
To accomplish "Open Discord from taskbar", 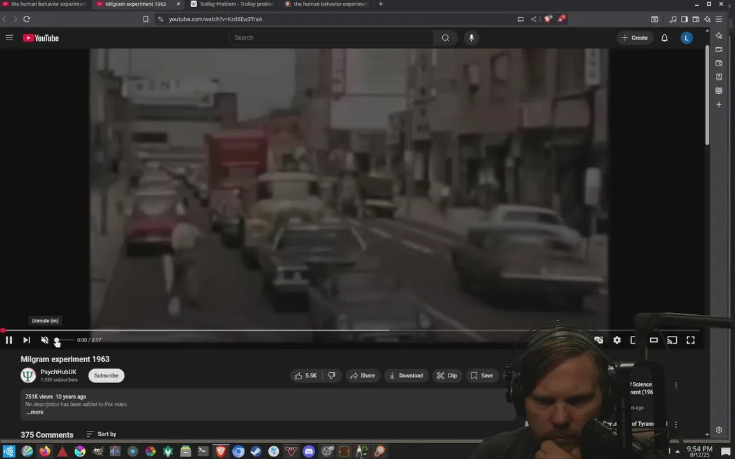I will point(309,451).
